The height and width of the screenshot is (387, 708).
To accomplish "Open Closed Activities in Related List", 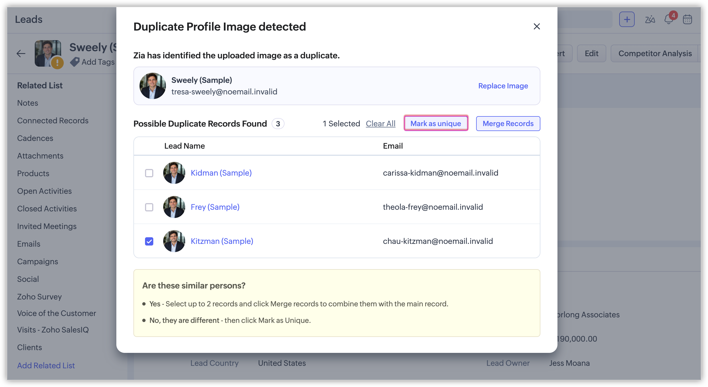I will [x=47, y=209].
